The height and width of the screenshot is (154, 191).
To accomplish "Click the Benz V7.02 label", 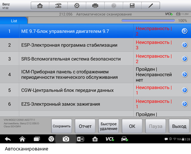I will 6,6.
